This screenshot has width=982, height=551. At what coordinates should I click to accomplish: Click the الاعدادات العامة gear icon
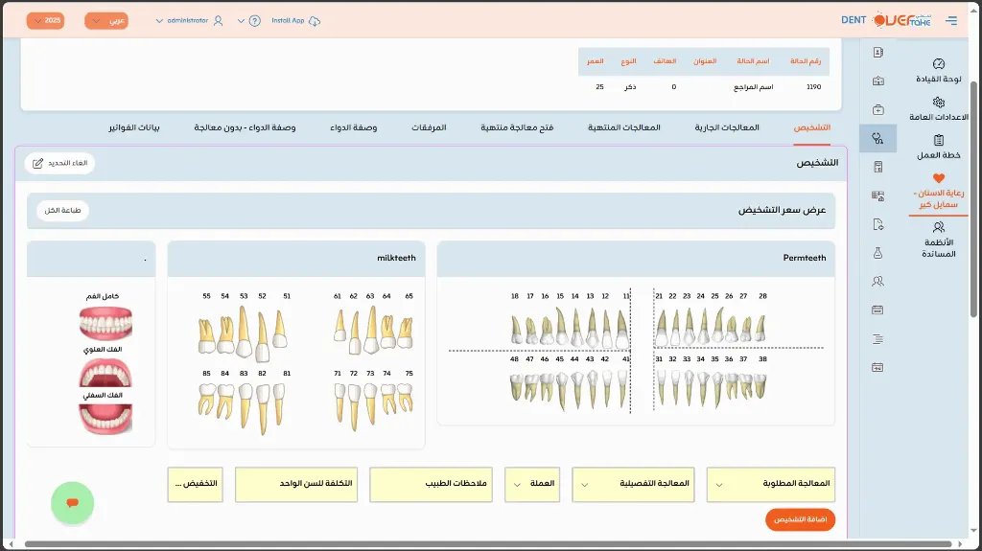[x=939, y=103]
